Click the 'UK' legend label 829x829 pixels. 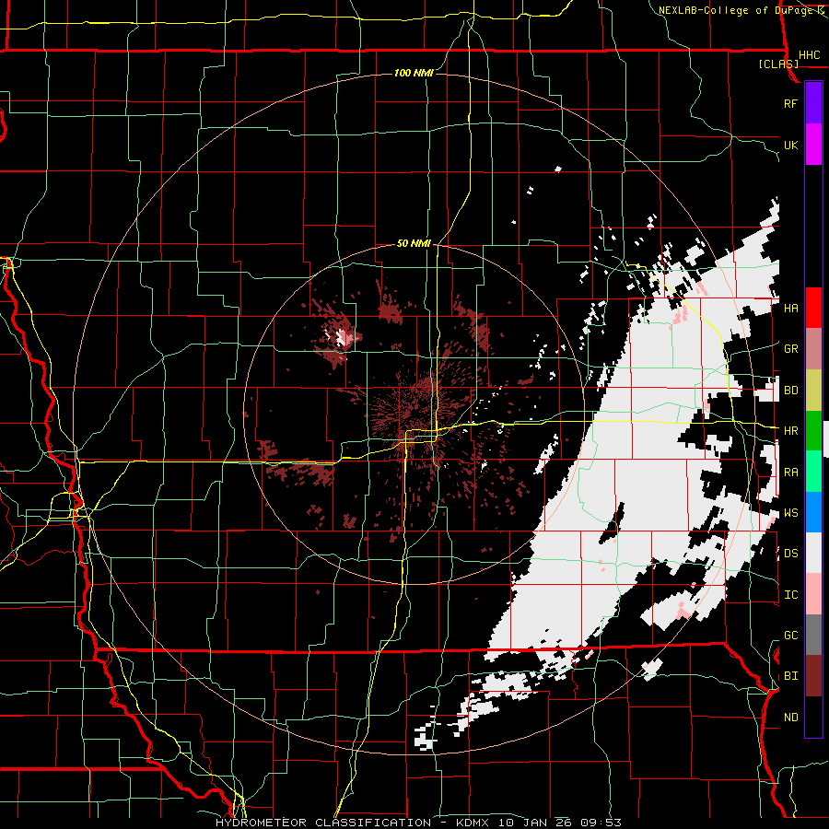tap(790, 145)
